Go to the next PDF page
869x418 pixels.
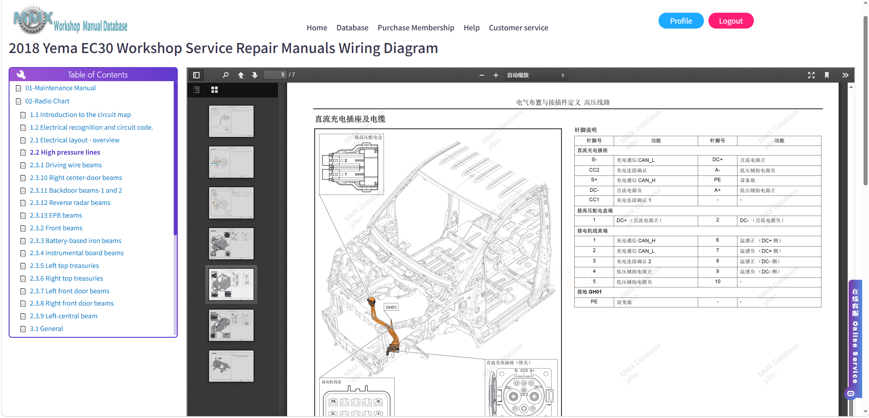pos(255,75)
